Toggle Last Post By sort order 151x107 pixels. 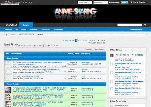click(x=86, y=54)
